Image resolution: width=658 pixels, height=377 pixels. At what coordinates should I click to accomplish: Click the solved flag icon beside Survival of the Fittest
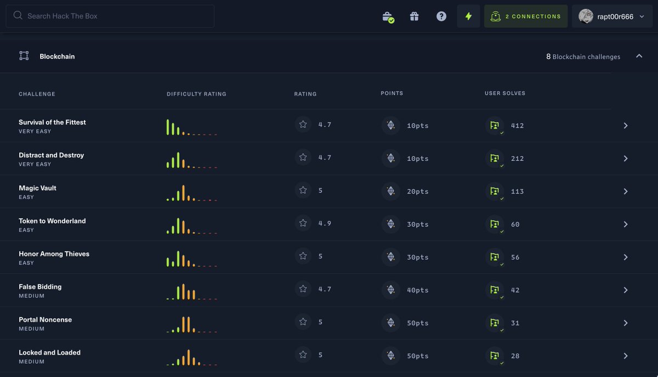494,125
